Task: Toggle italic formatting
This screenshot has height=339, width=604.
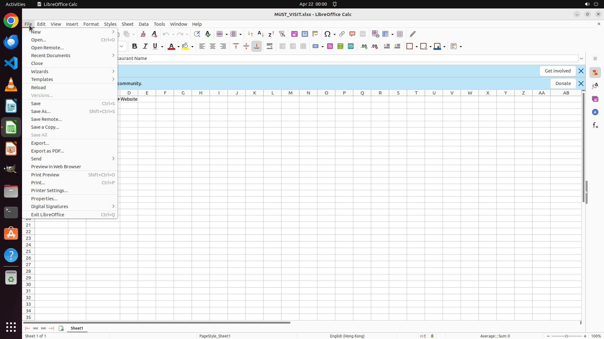Action: 145,46
